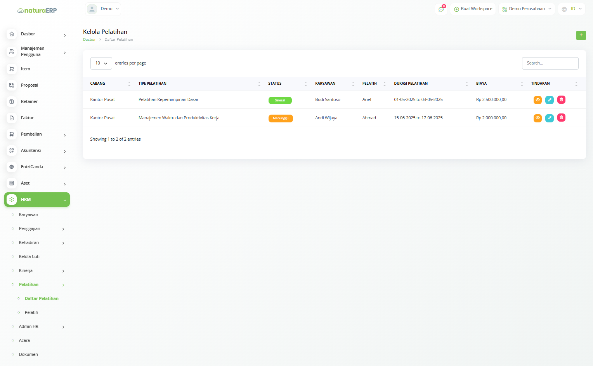Click the Faktur document icon

pyautogui.click(x=12, y=118)
